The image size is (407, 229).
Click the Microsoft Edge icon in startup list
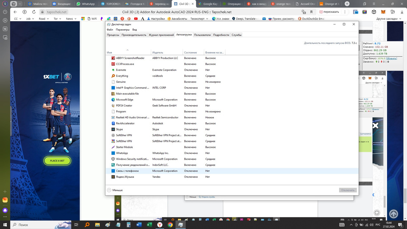tap(113, 99)
